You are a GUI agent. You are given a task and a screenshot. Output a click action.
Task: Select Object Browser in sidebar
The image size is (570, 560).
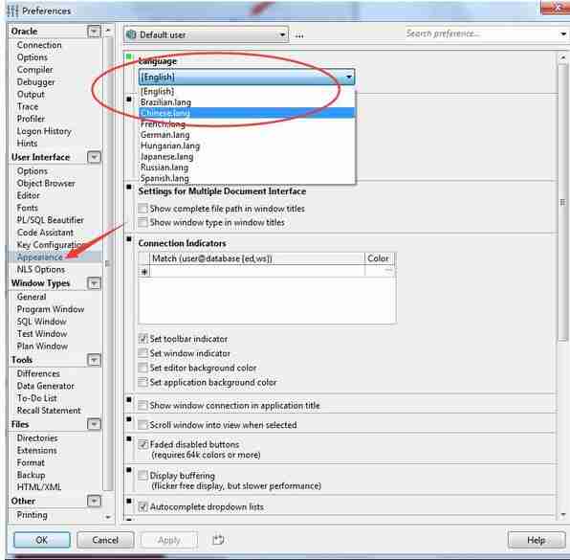click(46, 183)
